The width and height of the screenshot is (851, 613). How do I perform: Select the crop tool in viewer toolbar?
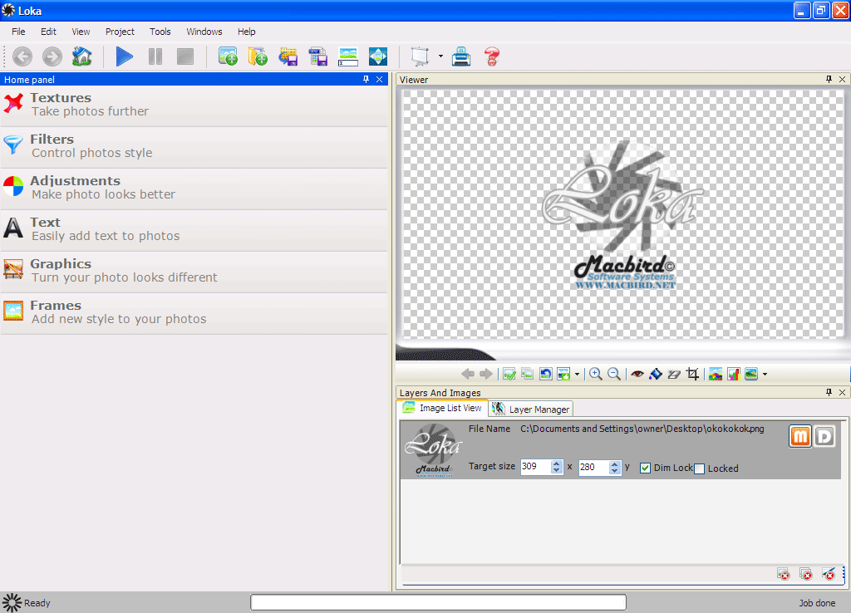pyautogui.click(x=692, y=374)
